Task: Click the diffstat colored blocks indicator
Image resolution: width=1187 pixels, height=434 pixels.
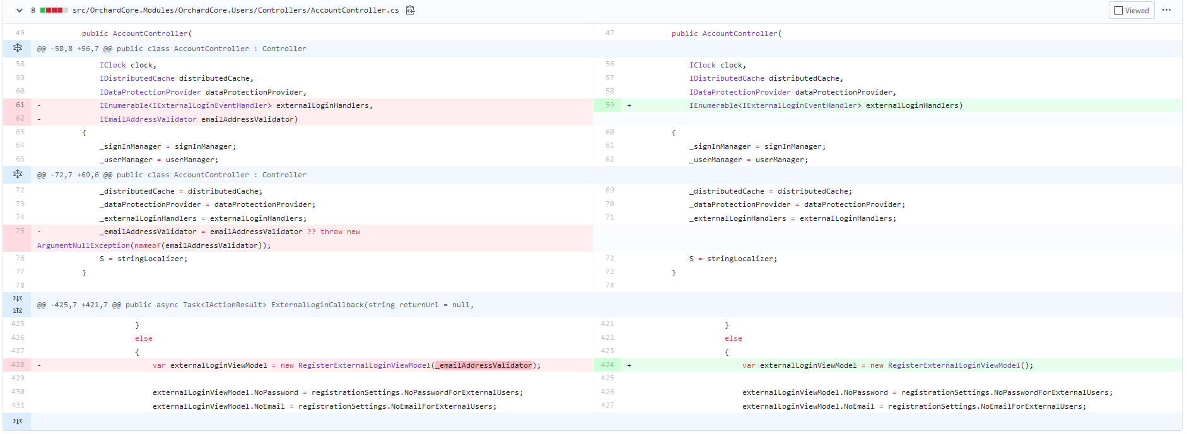Action: 54,10
